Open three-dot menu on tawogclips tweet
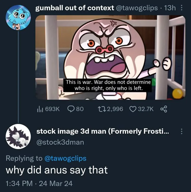This screenshot has height=192, width=191. tap(182, 8)
